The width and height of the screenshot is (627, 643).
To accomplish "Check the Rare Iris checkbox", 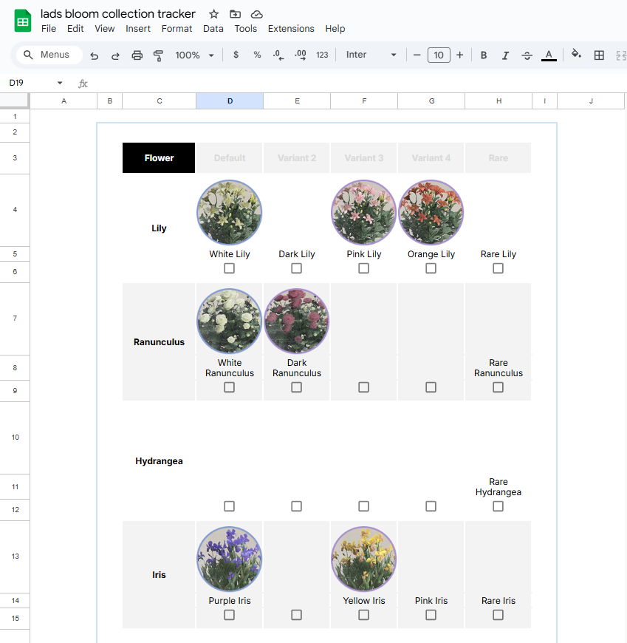I will (x=498, y=615).
